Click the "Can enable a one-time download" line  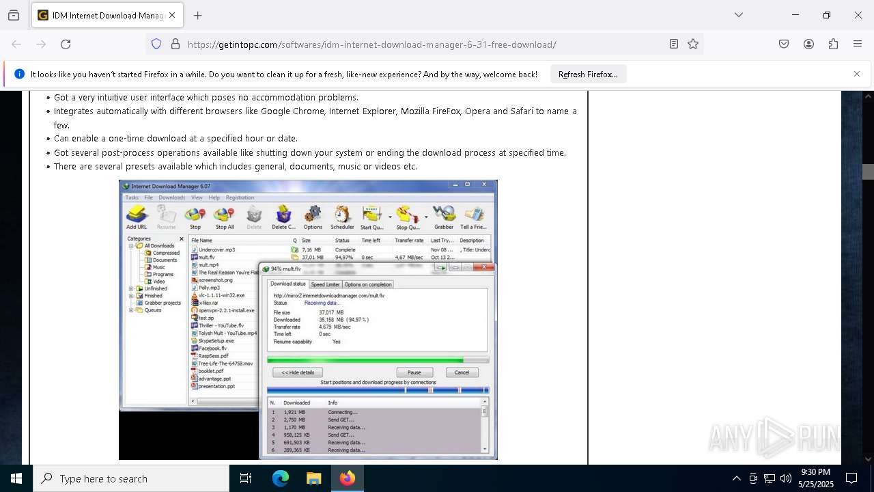point(175,138)
